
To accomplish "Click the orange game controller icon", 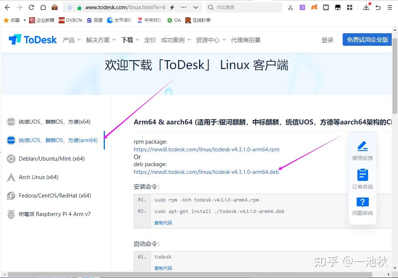I will 314,7.
